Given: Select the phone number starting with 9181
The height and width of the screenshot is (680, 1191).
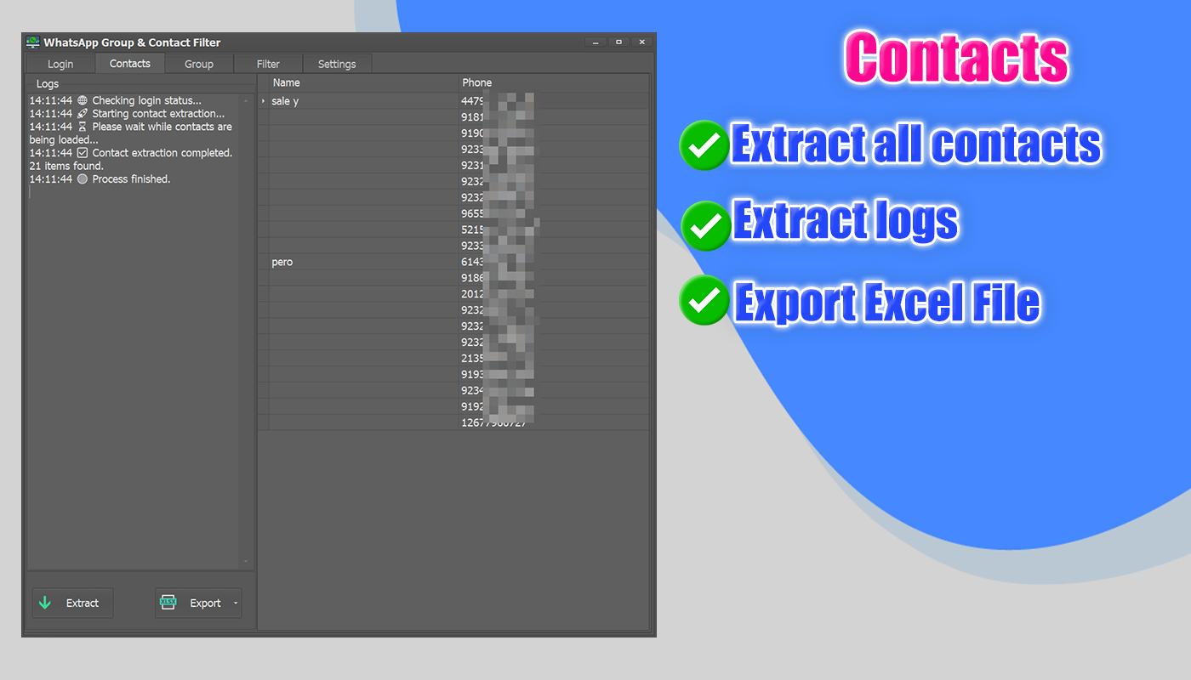Looking at the screenshot, I should 553,117.
